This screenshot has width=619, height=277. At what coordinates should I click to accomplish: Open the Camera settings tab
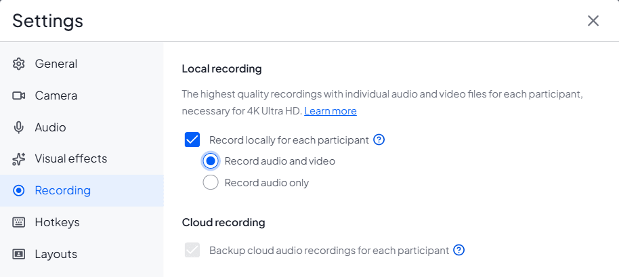click(x=82, y=96)
